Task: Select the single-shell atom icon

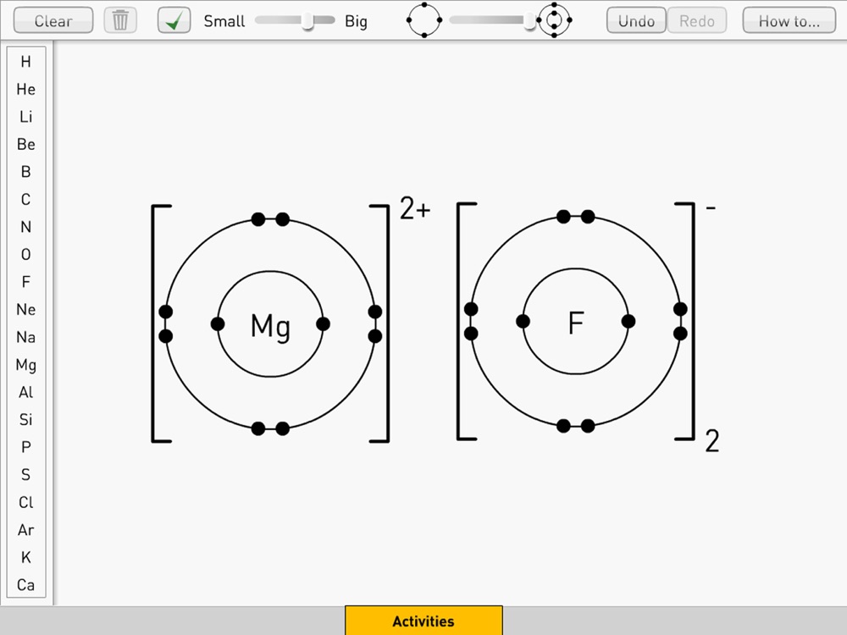Action: click(x=424, y=20)
